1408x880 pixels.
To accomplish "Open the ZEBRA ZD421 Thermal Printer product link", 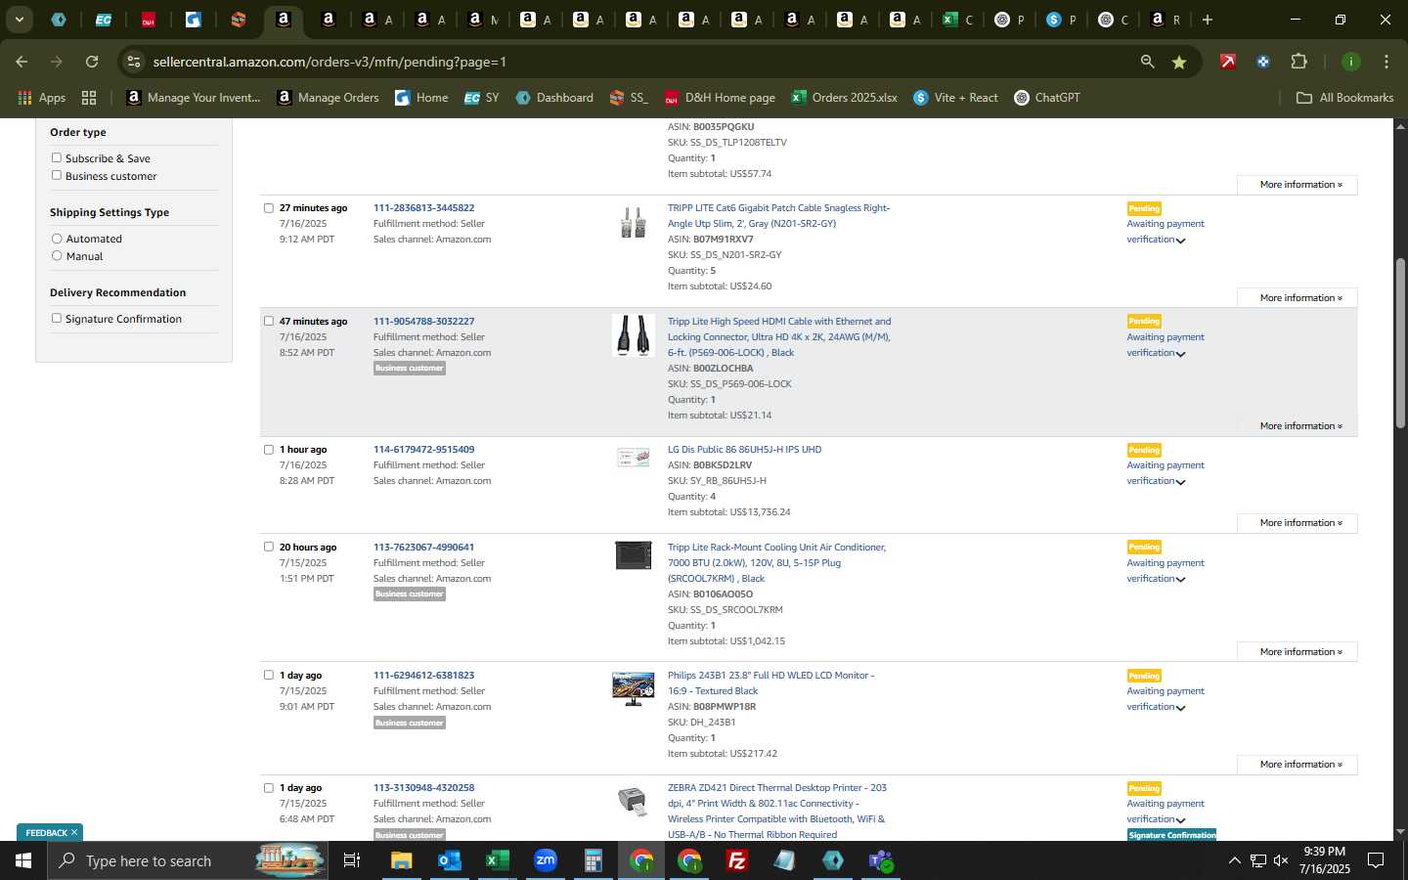I will pyautogui.click(x=777, y=811).
